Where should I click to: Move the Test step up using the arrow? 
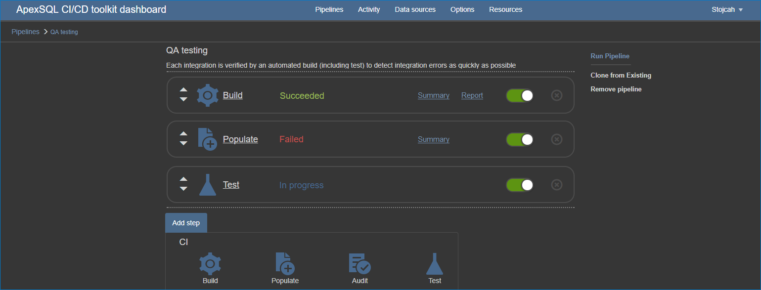click(x=183, y=180)
